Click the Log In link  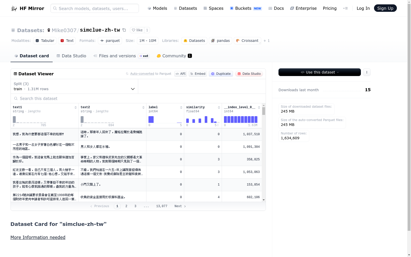(363, 8)
